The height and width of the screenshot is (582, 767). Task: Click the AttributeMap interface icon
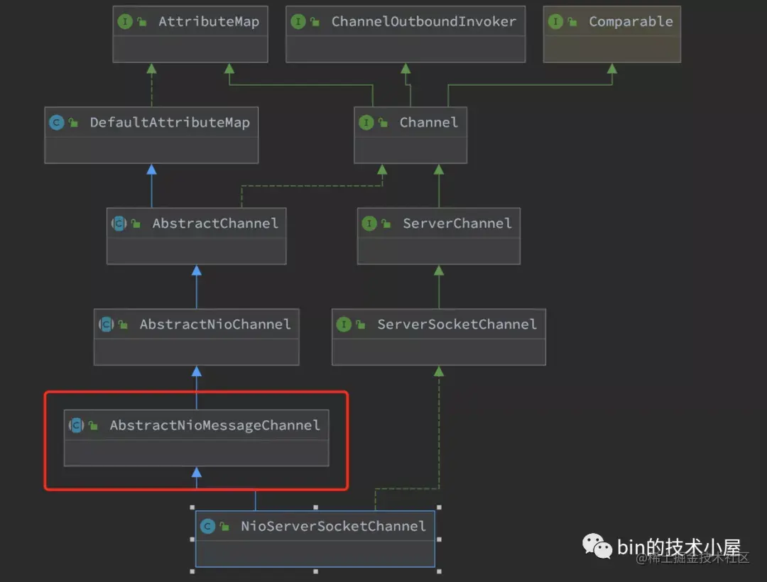click(x=125, y=21)
